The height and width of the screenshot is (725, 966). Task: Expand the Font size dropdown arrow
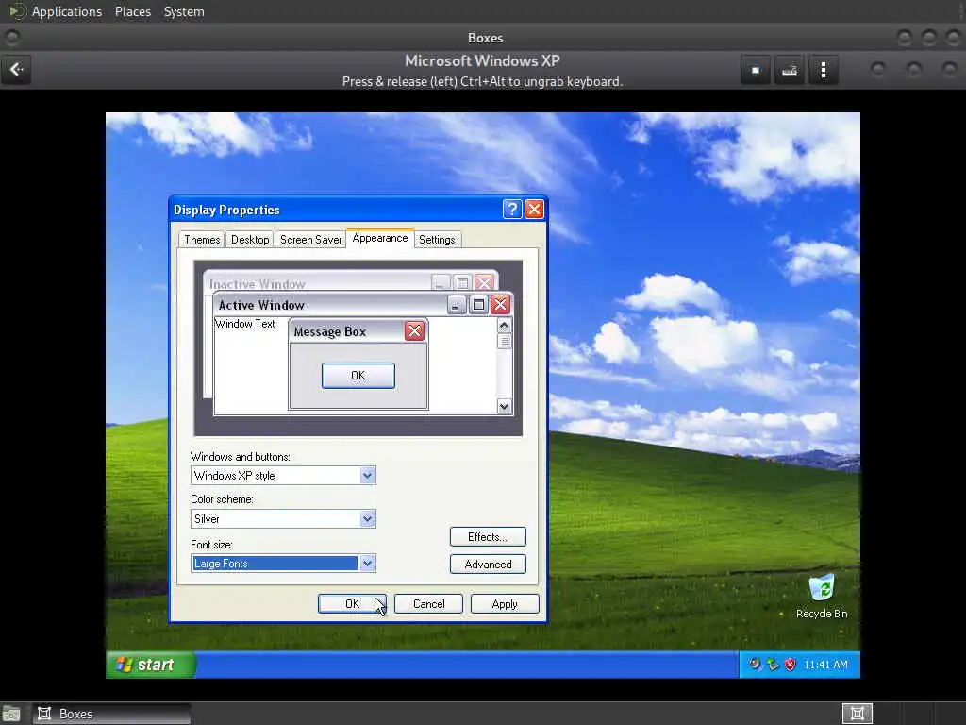click(x=367, y=563)
